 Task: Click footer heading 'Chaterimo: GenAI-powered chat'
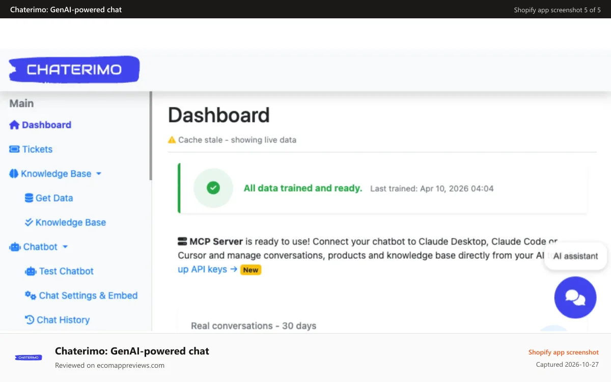coord(132,351)
